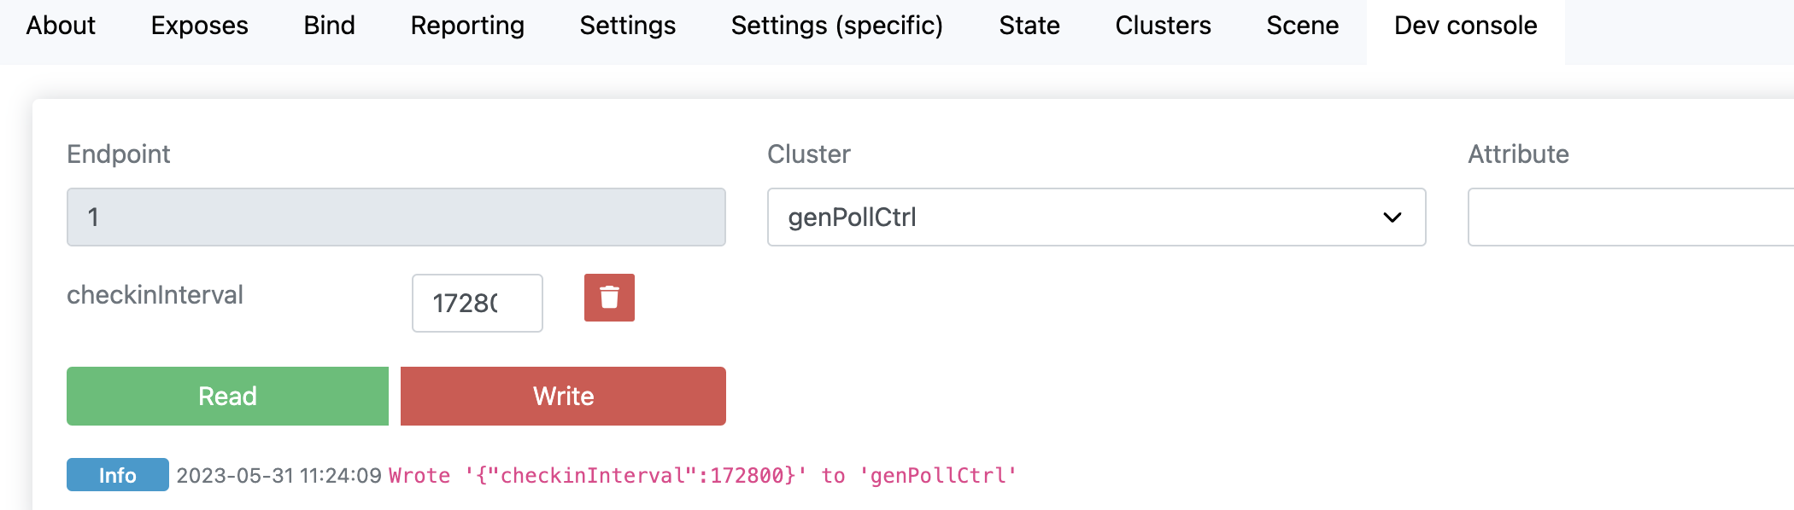Switch to the Exposes tab
This screenshot has width=1794, height=510.
point(199,26)
